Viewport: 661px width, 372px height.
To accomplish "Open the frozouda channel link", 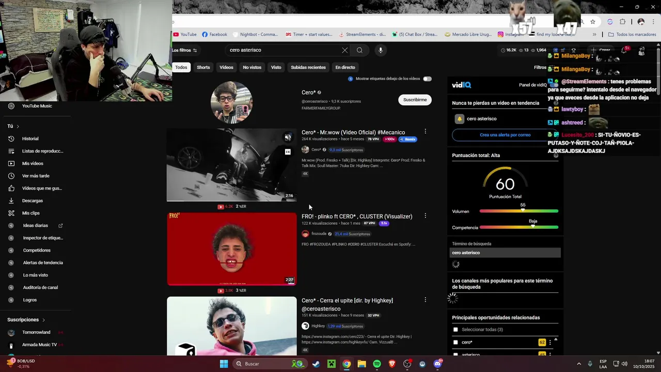I will (x=319, y=234).
